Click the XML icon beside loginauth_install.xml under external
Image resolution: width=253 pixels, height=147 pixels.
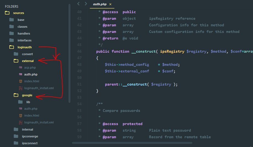[21, 88]
